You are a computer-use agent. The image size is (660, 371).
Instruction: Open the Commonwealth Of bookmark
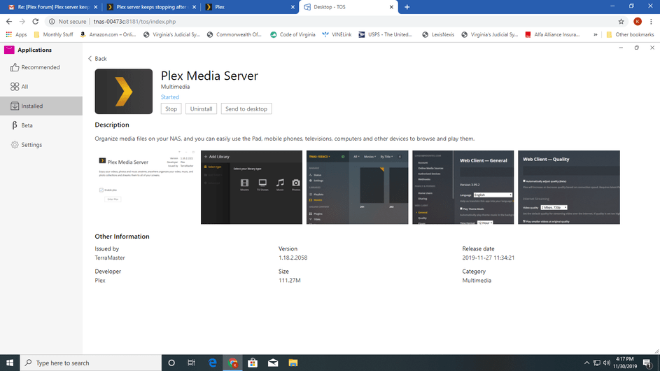tap(234, 34)
